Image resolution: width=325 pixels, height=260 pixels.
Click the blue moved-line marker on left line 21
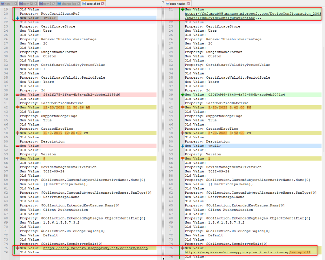click(x=18, y=18)
